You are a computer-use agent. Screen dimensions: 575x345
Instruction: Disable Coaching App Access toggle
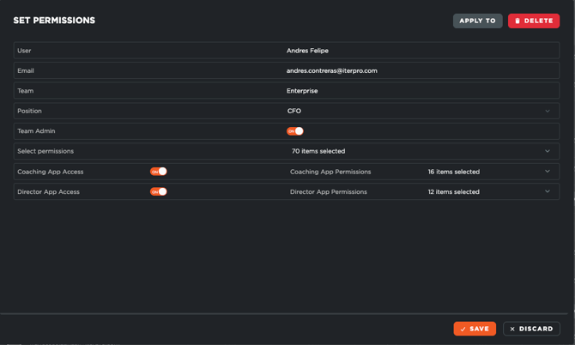click(x=159, y=172)
